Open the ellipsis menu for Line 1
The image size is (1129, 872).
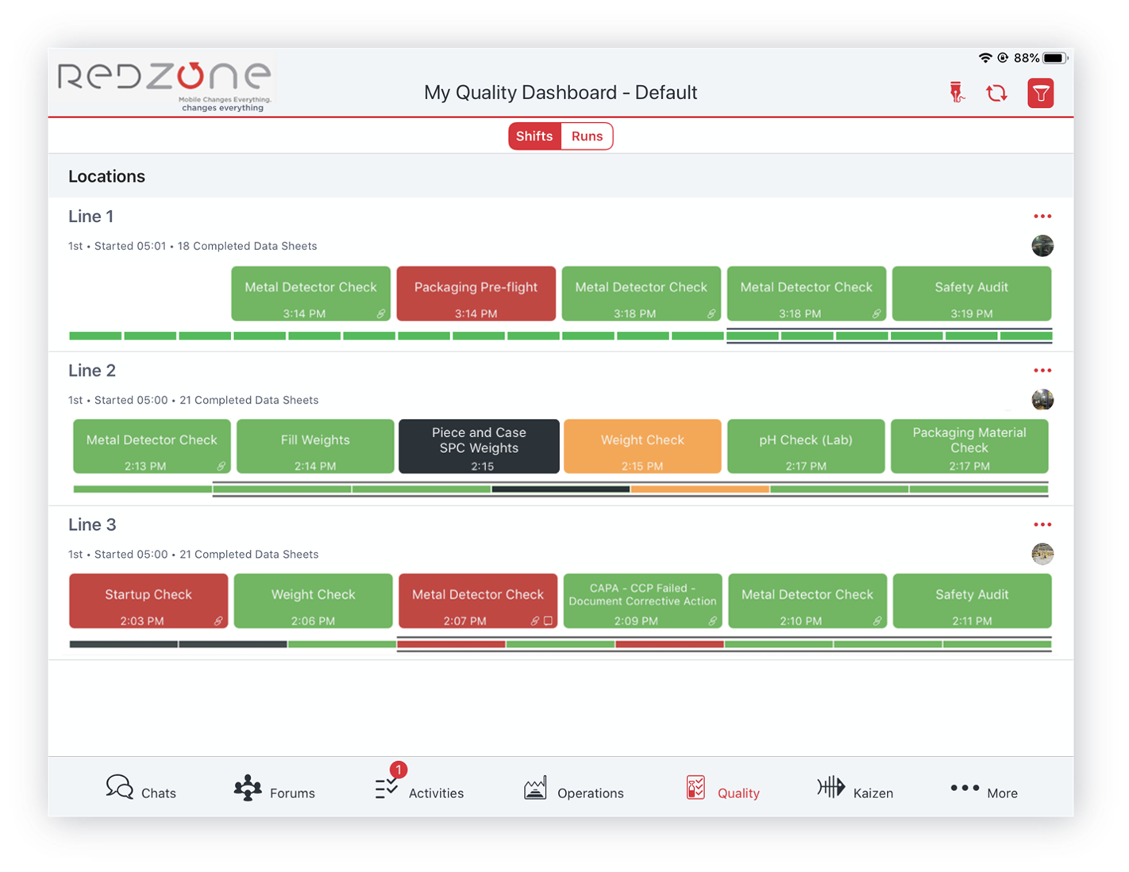[x=1043, y=215]
